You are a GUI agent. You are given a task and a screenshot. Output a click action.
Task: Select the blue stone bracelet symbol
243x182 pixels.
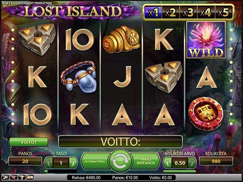[79, 76]
